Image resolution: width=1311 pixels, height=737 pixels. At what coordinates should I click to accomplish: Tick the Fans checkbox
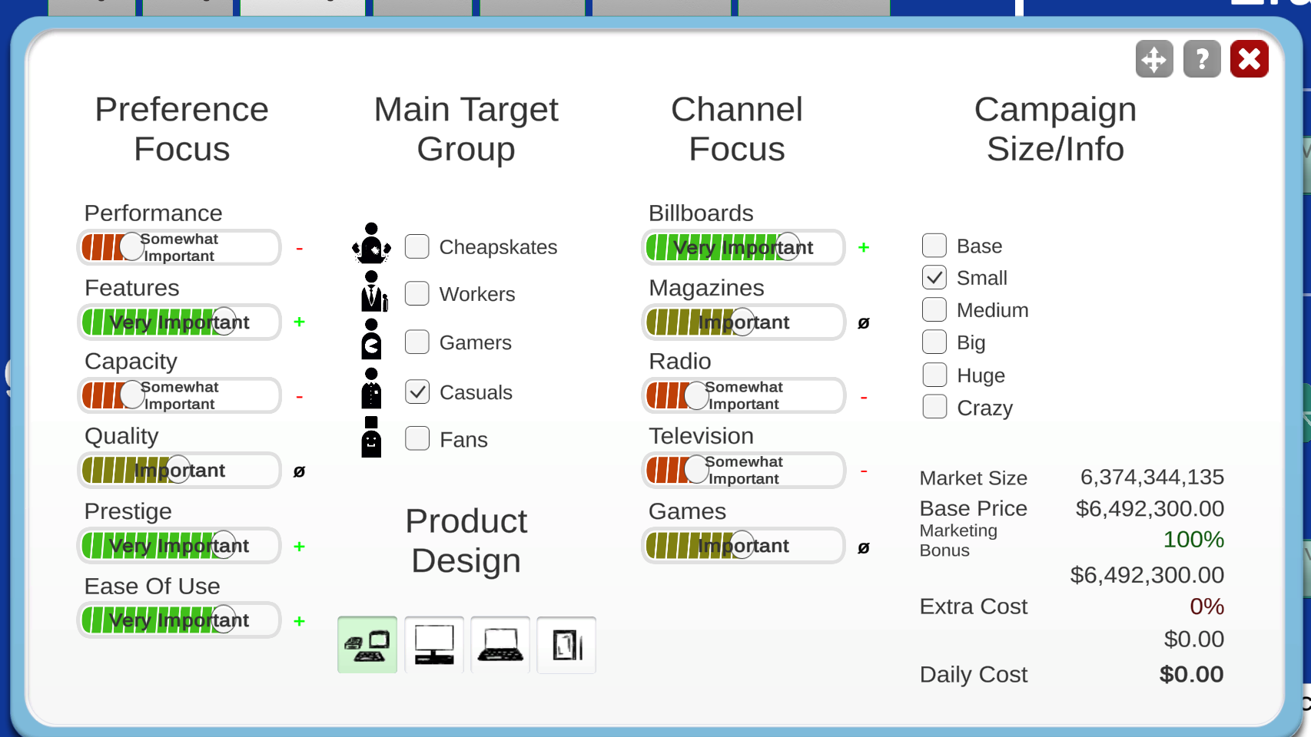pos(417,438)
